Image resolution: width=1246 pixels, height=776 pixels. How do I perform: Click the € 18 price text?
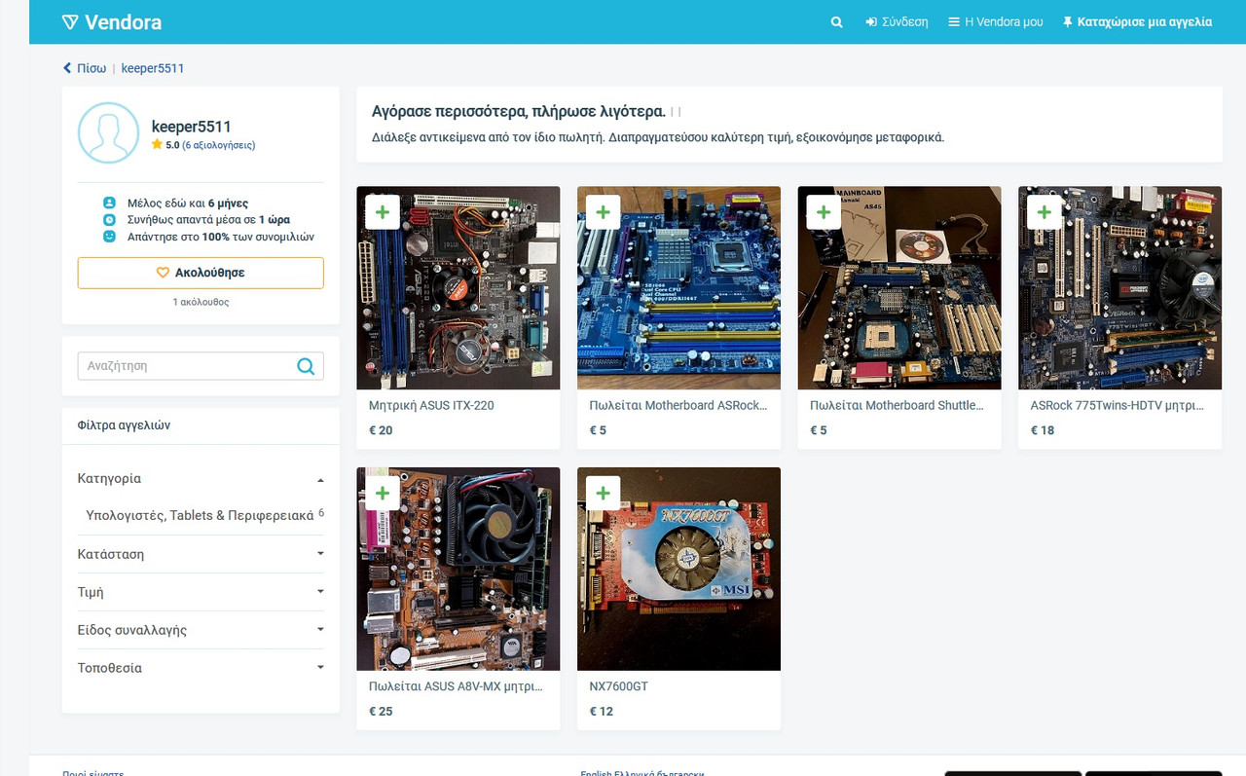click(x=1043, y=430)
